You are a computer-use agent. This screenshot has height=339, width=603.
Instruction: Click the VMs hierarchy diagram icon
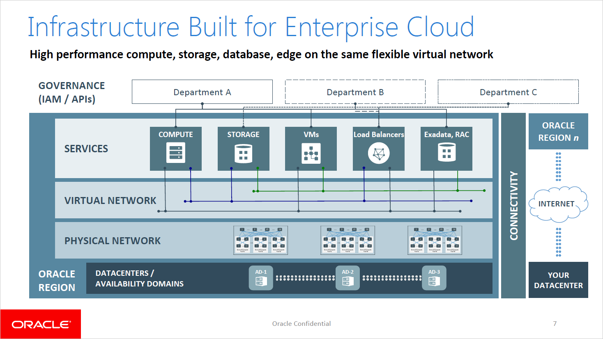tap(311, 153)
